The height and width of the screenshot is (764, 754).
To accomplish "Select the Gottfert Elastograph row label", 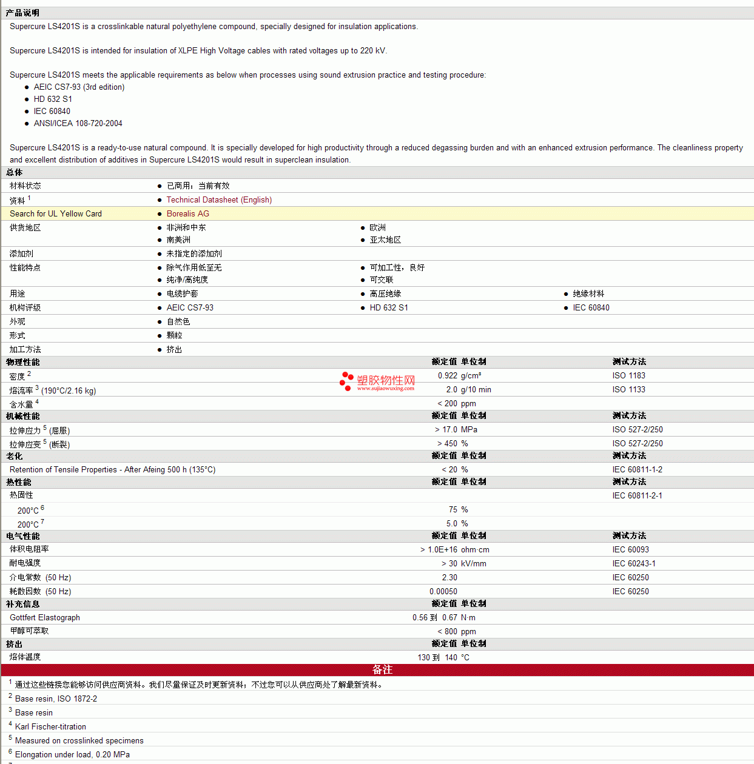I will [x=45, y=617].
